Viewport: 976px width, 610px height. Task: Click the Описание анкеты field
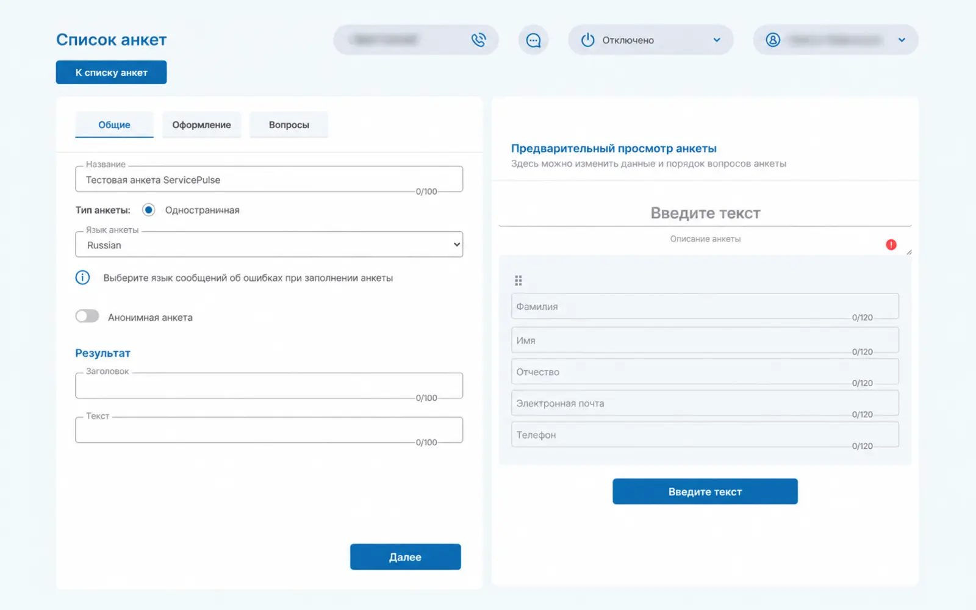pos(705,240)
